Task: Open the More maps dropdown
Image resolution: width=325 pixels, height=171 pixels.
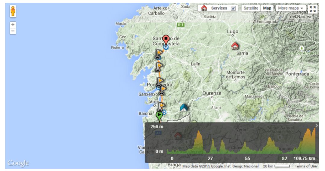Action: (x=290, y=8)
